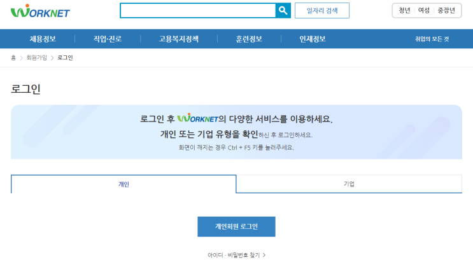The width and height of the screenshot is (473, 269).
Task: Switch to the 기업 tab
Action: 349,184
